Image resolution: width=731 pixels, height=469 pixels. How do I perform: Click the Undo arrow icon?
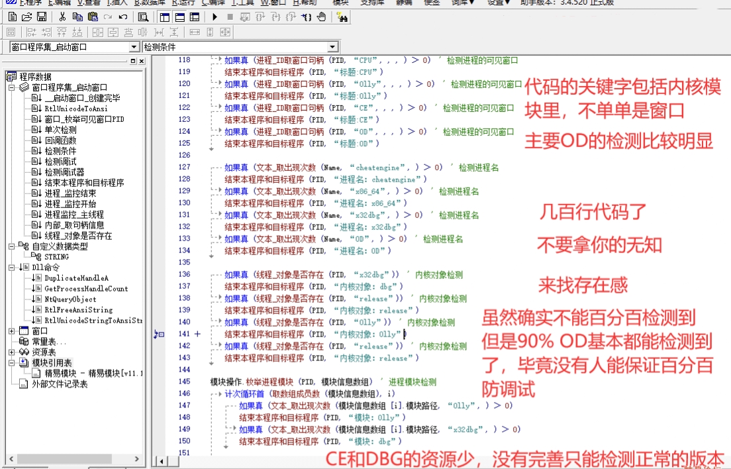[123, 17]
